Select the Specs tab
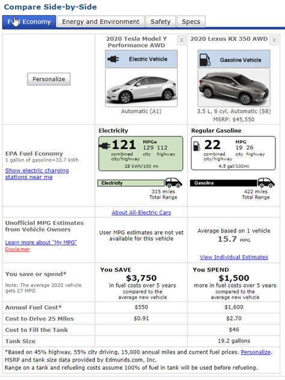The height and width of the screenshot is (380, 285). [191, 22]
